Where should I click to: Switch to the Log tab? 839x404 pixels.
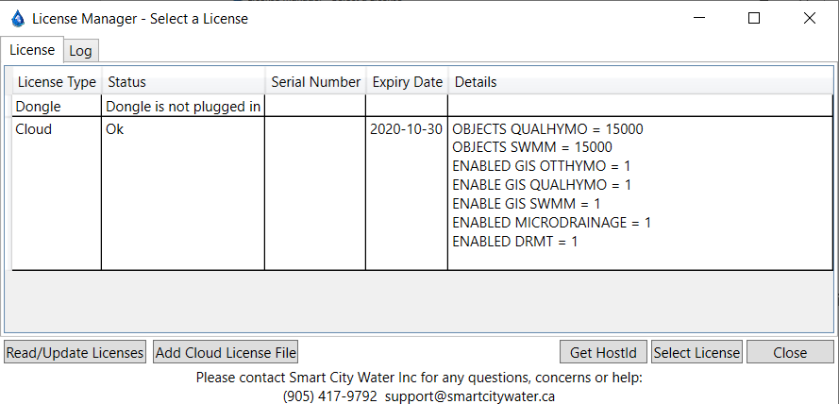point(80,51)
